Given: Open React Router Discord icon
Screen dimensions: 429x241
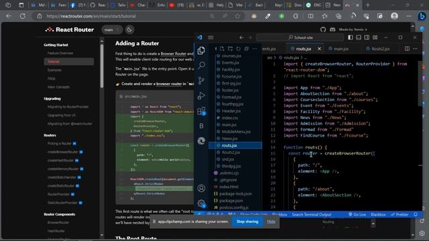Looking at the screenshot, I should point(332,29).
